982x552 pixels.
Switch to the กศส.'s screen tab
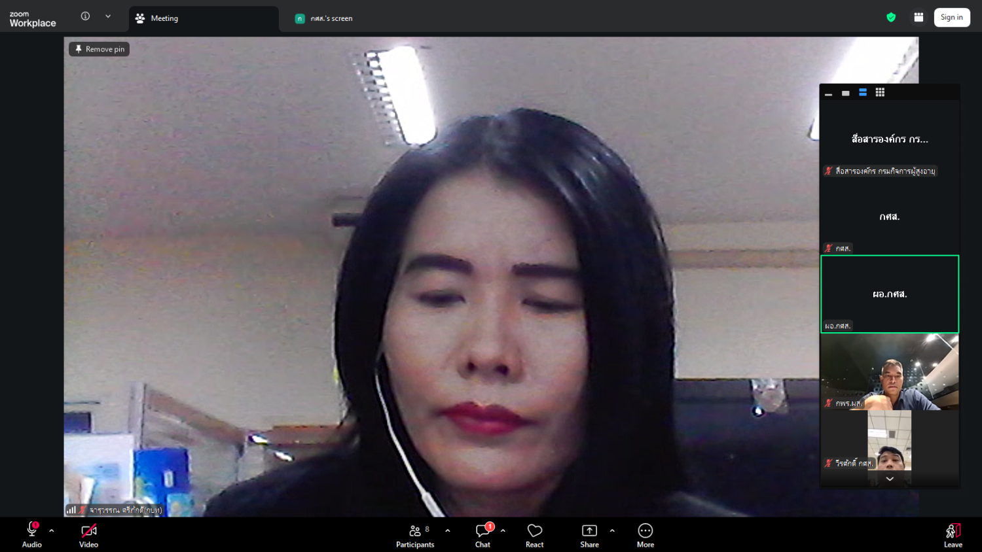coord(331,18)
